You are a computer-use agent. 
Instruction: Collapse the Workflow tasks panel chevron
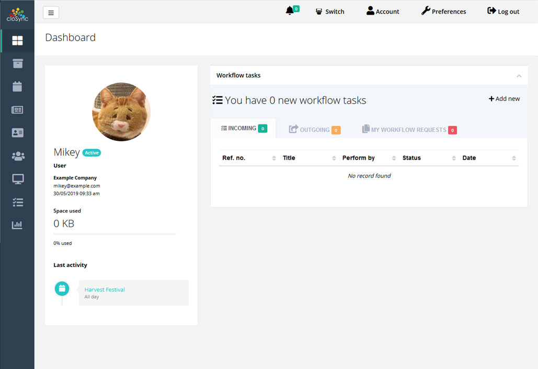pos(519,76)
